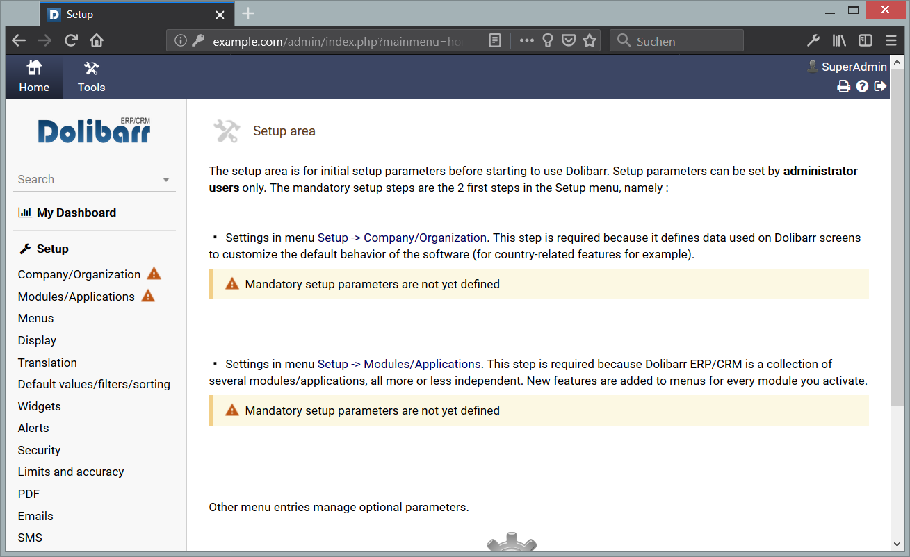910x557 pixels.
Task: Click warning icon in Modules setup alert
Action: pos(232,410)
